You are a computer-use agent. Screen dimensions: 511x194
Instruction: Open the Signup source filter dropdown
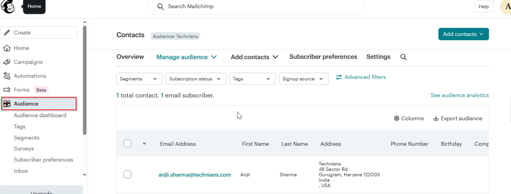pos(303,79)
